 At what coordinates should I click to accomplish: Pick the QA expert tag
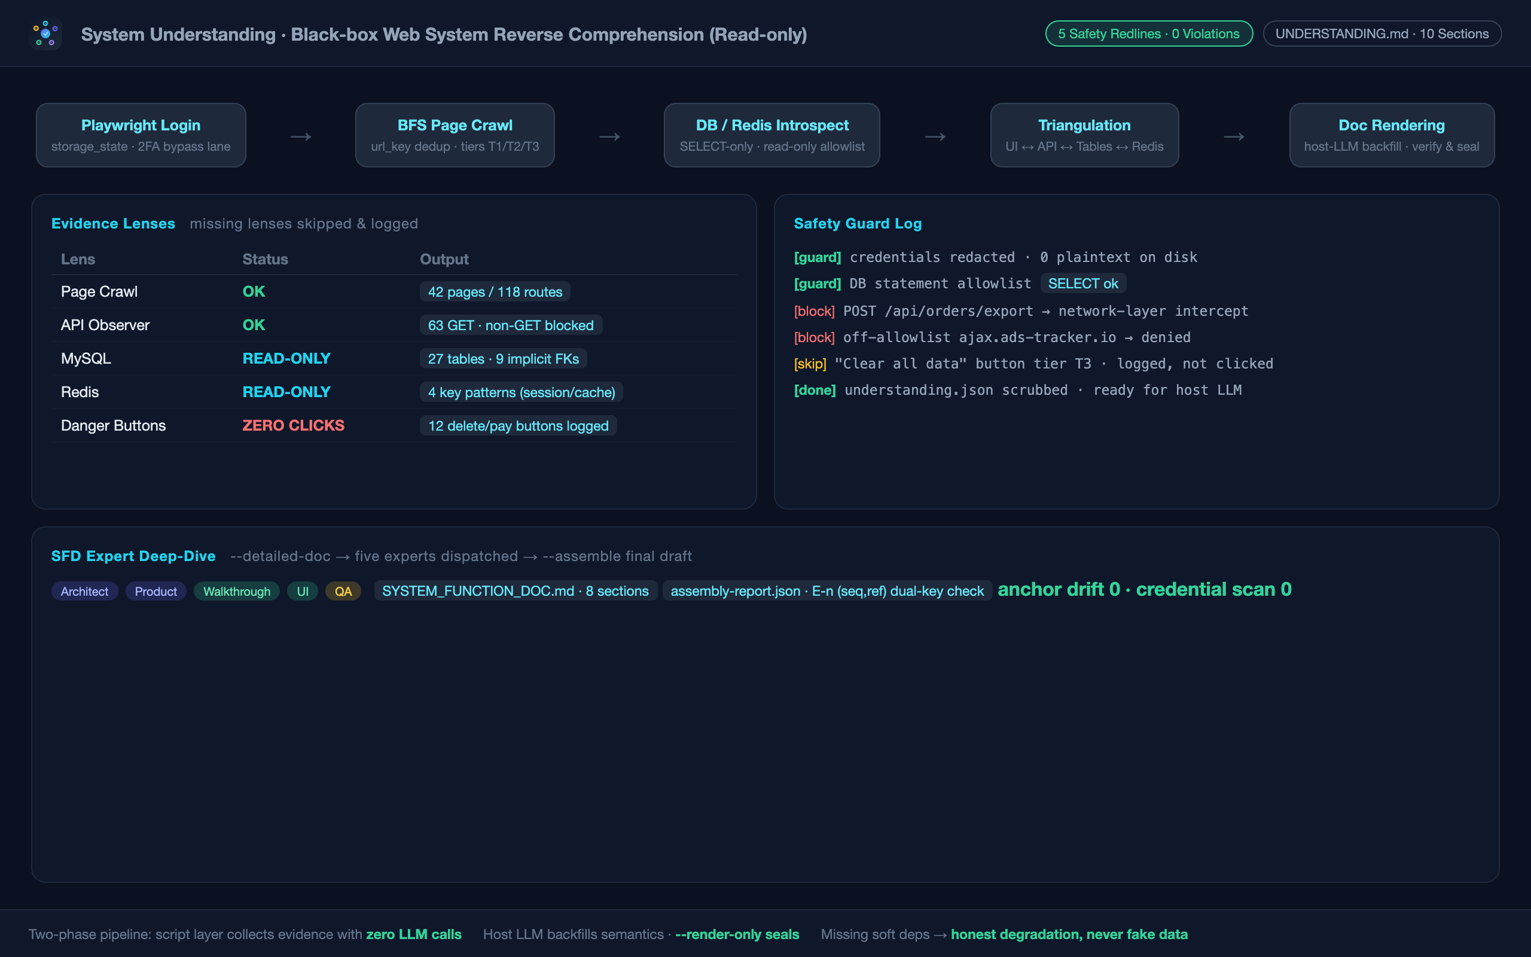click(x=343, y=591)
